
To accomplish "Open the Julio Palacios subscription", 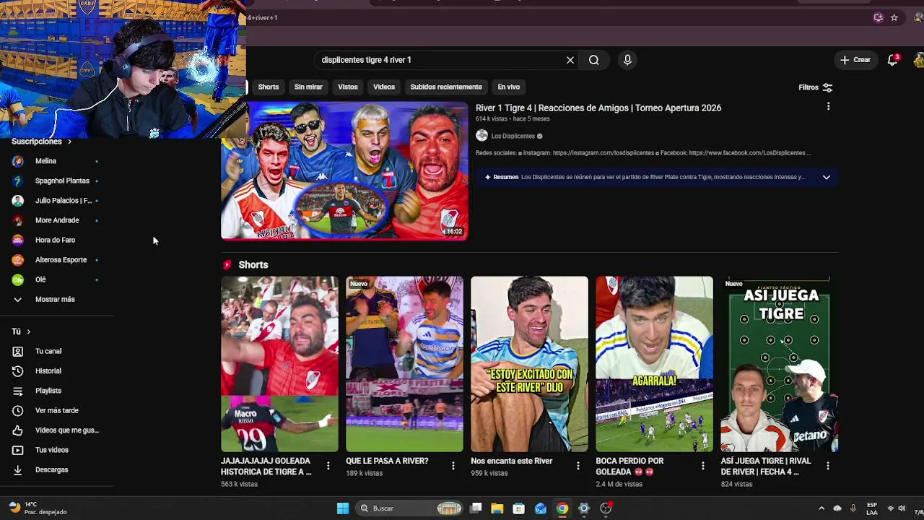I will pyautogui.click(x=63, y=201).
